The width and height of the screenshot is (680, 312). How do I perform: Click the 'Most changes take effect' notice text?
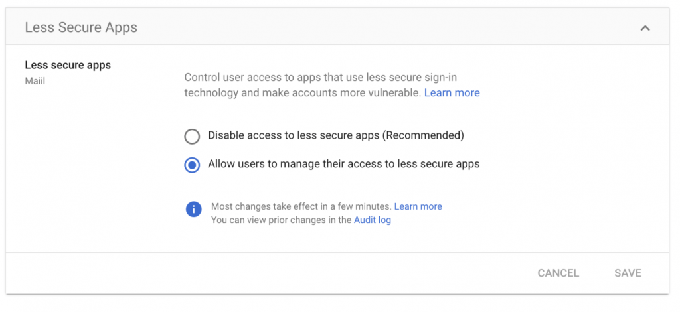[x=301, y=206]
